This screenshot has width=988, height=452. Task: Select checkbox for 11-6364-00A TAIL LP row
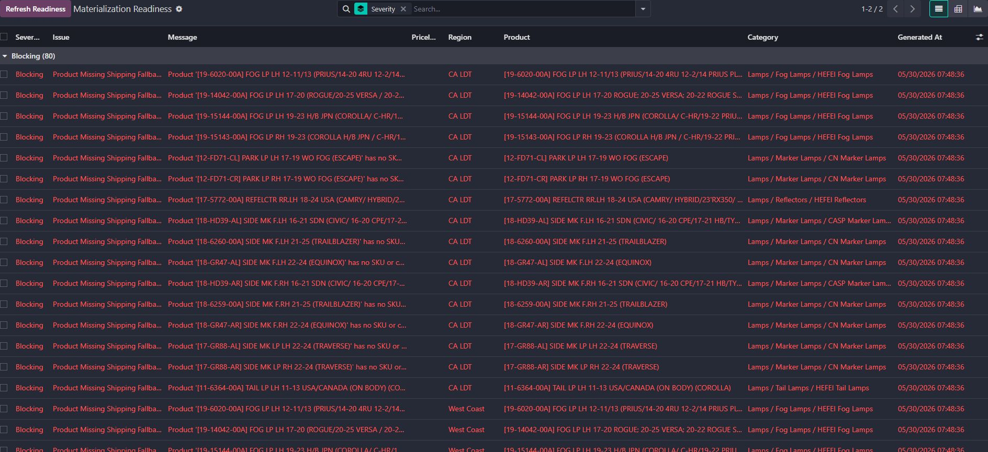point(4,388)
